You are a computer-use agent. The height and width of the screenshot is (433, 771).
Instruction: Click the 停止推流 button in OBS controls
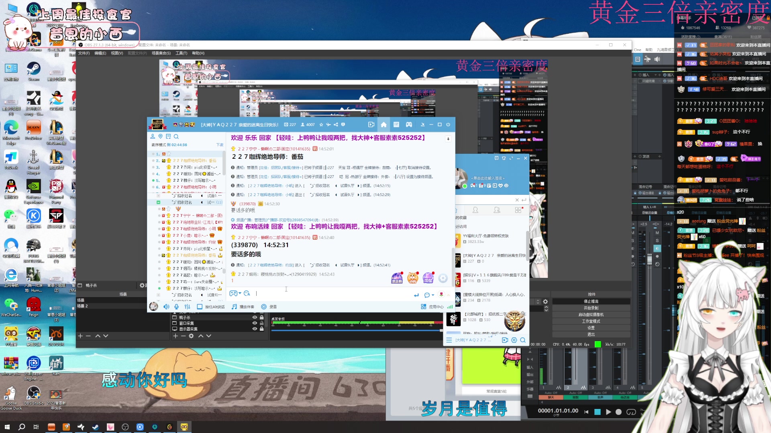pyautogui.click(x=591, y=301)
